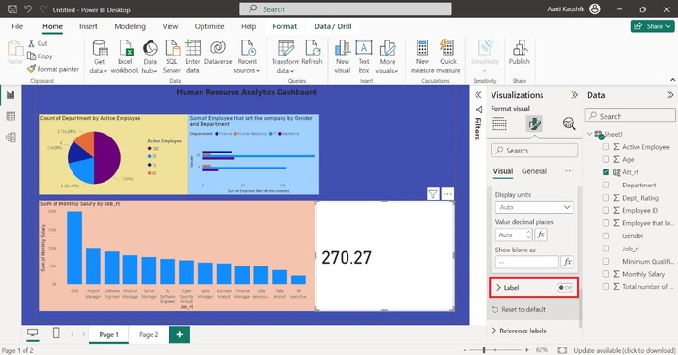Open the Display units dropdown
Screen dimensions: 678x355
(534, 207)
